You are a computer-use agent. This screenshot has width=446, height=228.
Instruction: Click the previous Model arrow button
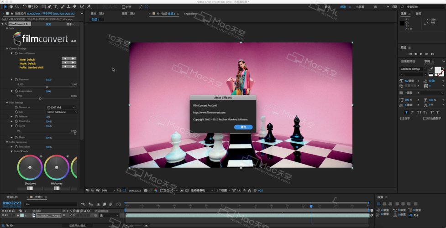65,62
